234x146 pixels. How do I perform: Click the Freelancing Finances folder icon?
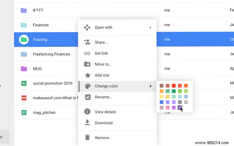[x=24, y=54]
